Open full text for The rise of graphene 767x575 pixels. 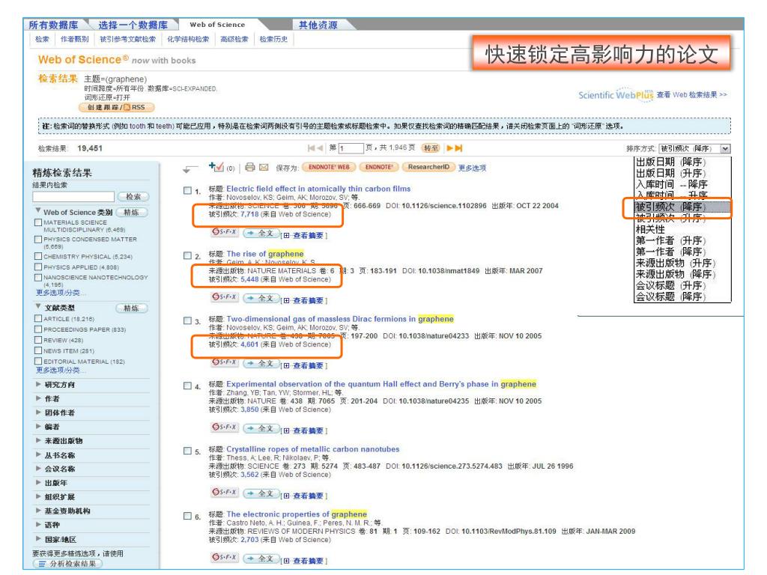click(x=261, y=298)
